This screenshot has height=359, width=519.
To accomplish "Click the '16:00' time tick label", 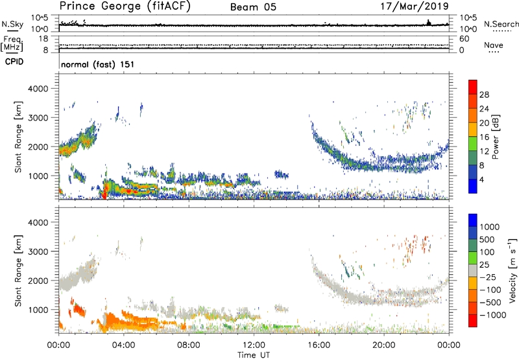I will click(319, 345).
